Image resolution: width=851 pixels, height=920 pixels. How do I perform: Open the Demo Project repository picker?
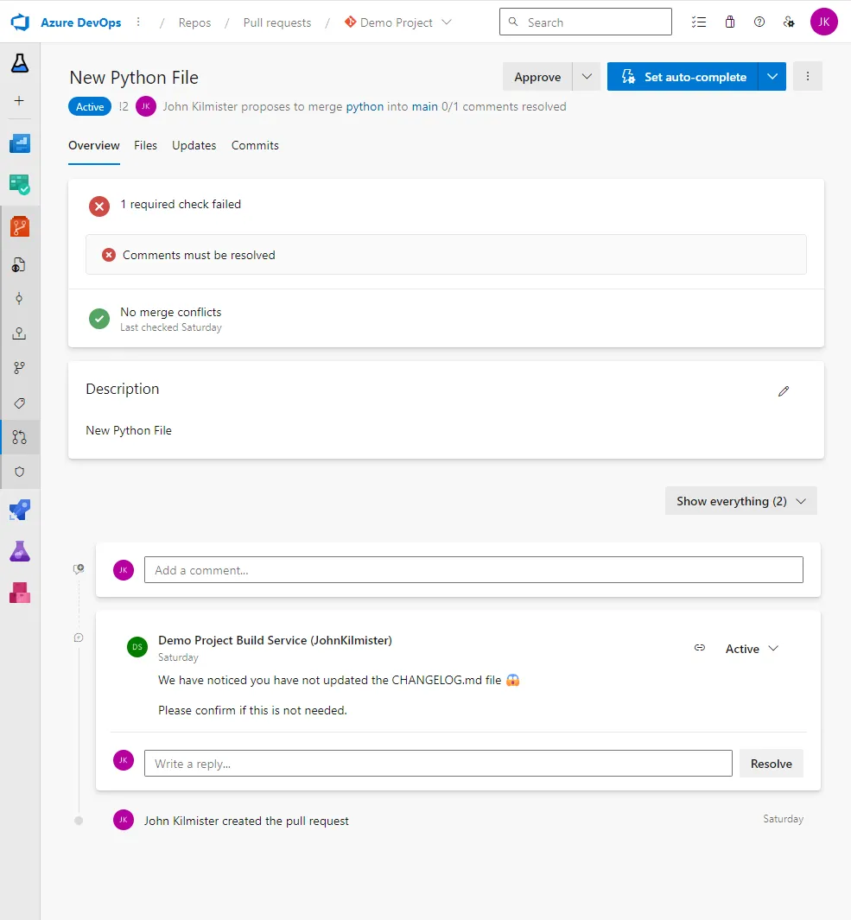coord(398,22)
